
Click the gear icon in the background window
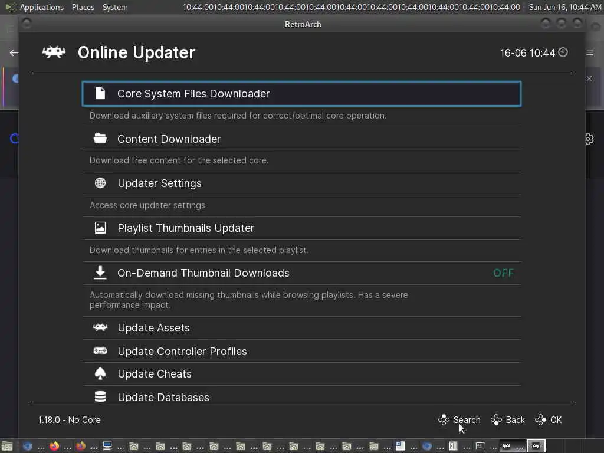(589, 139)
